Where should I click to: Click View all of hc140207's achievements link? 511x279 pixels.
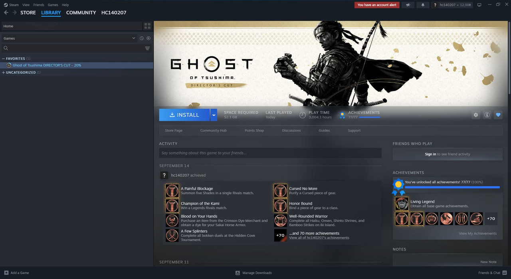click(x=319, y=238)
